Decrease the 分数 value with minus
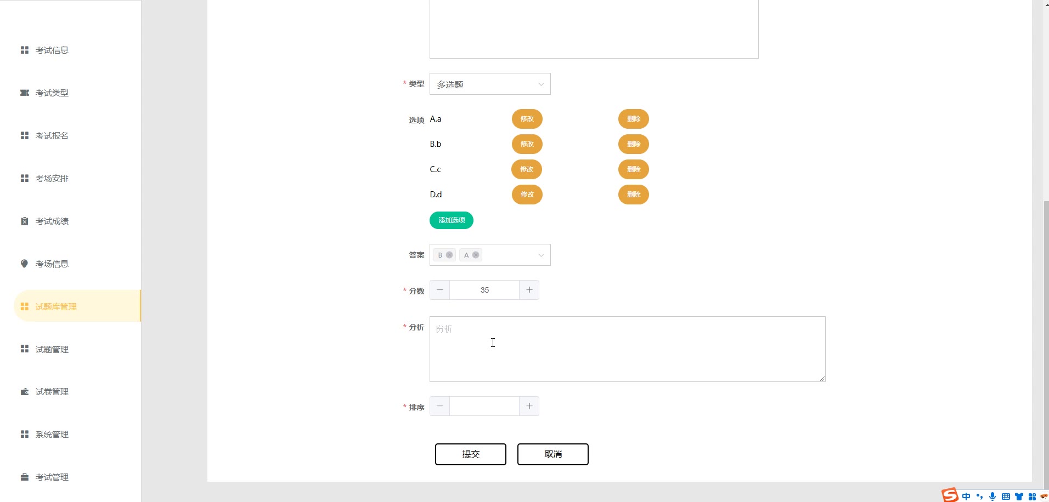The width and height of the screenshot is (1049, 502). [440, 290]
